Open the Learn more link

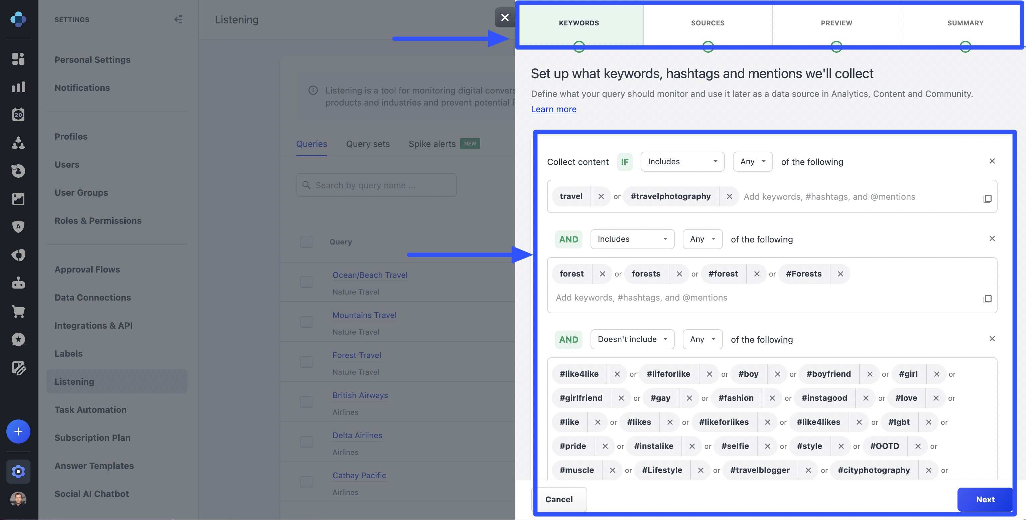coord(553,109)
